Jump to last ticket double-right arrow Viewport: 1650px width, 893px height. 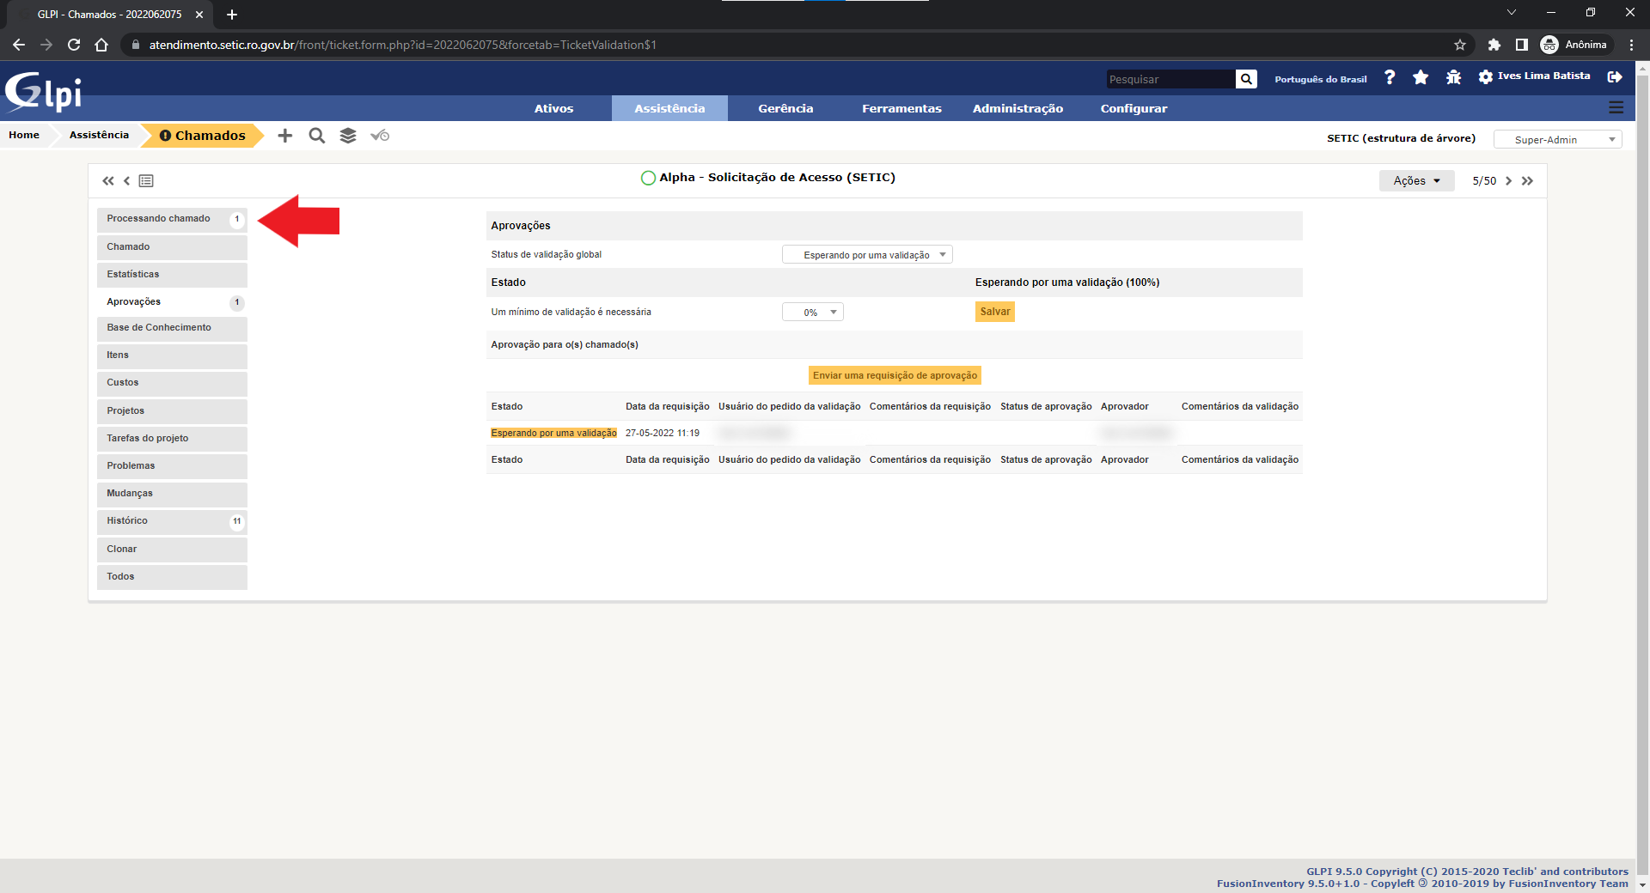[x=1527, y=180]
